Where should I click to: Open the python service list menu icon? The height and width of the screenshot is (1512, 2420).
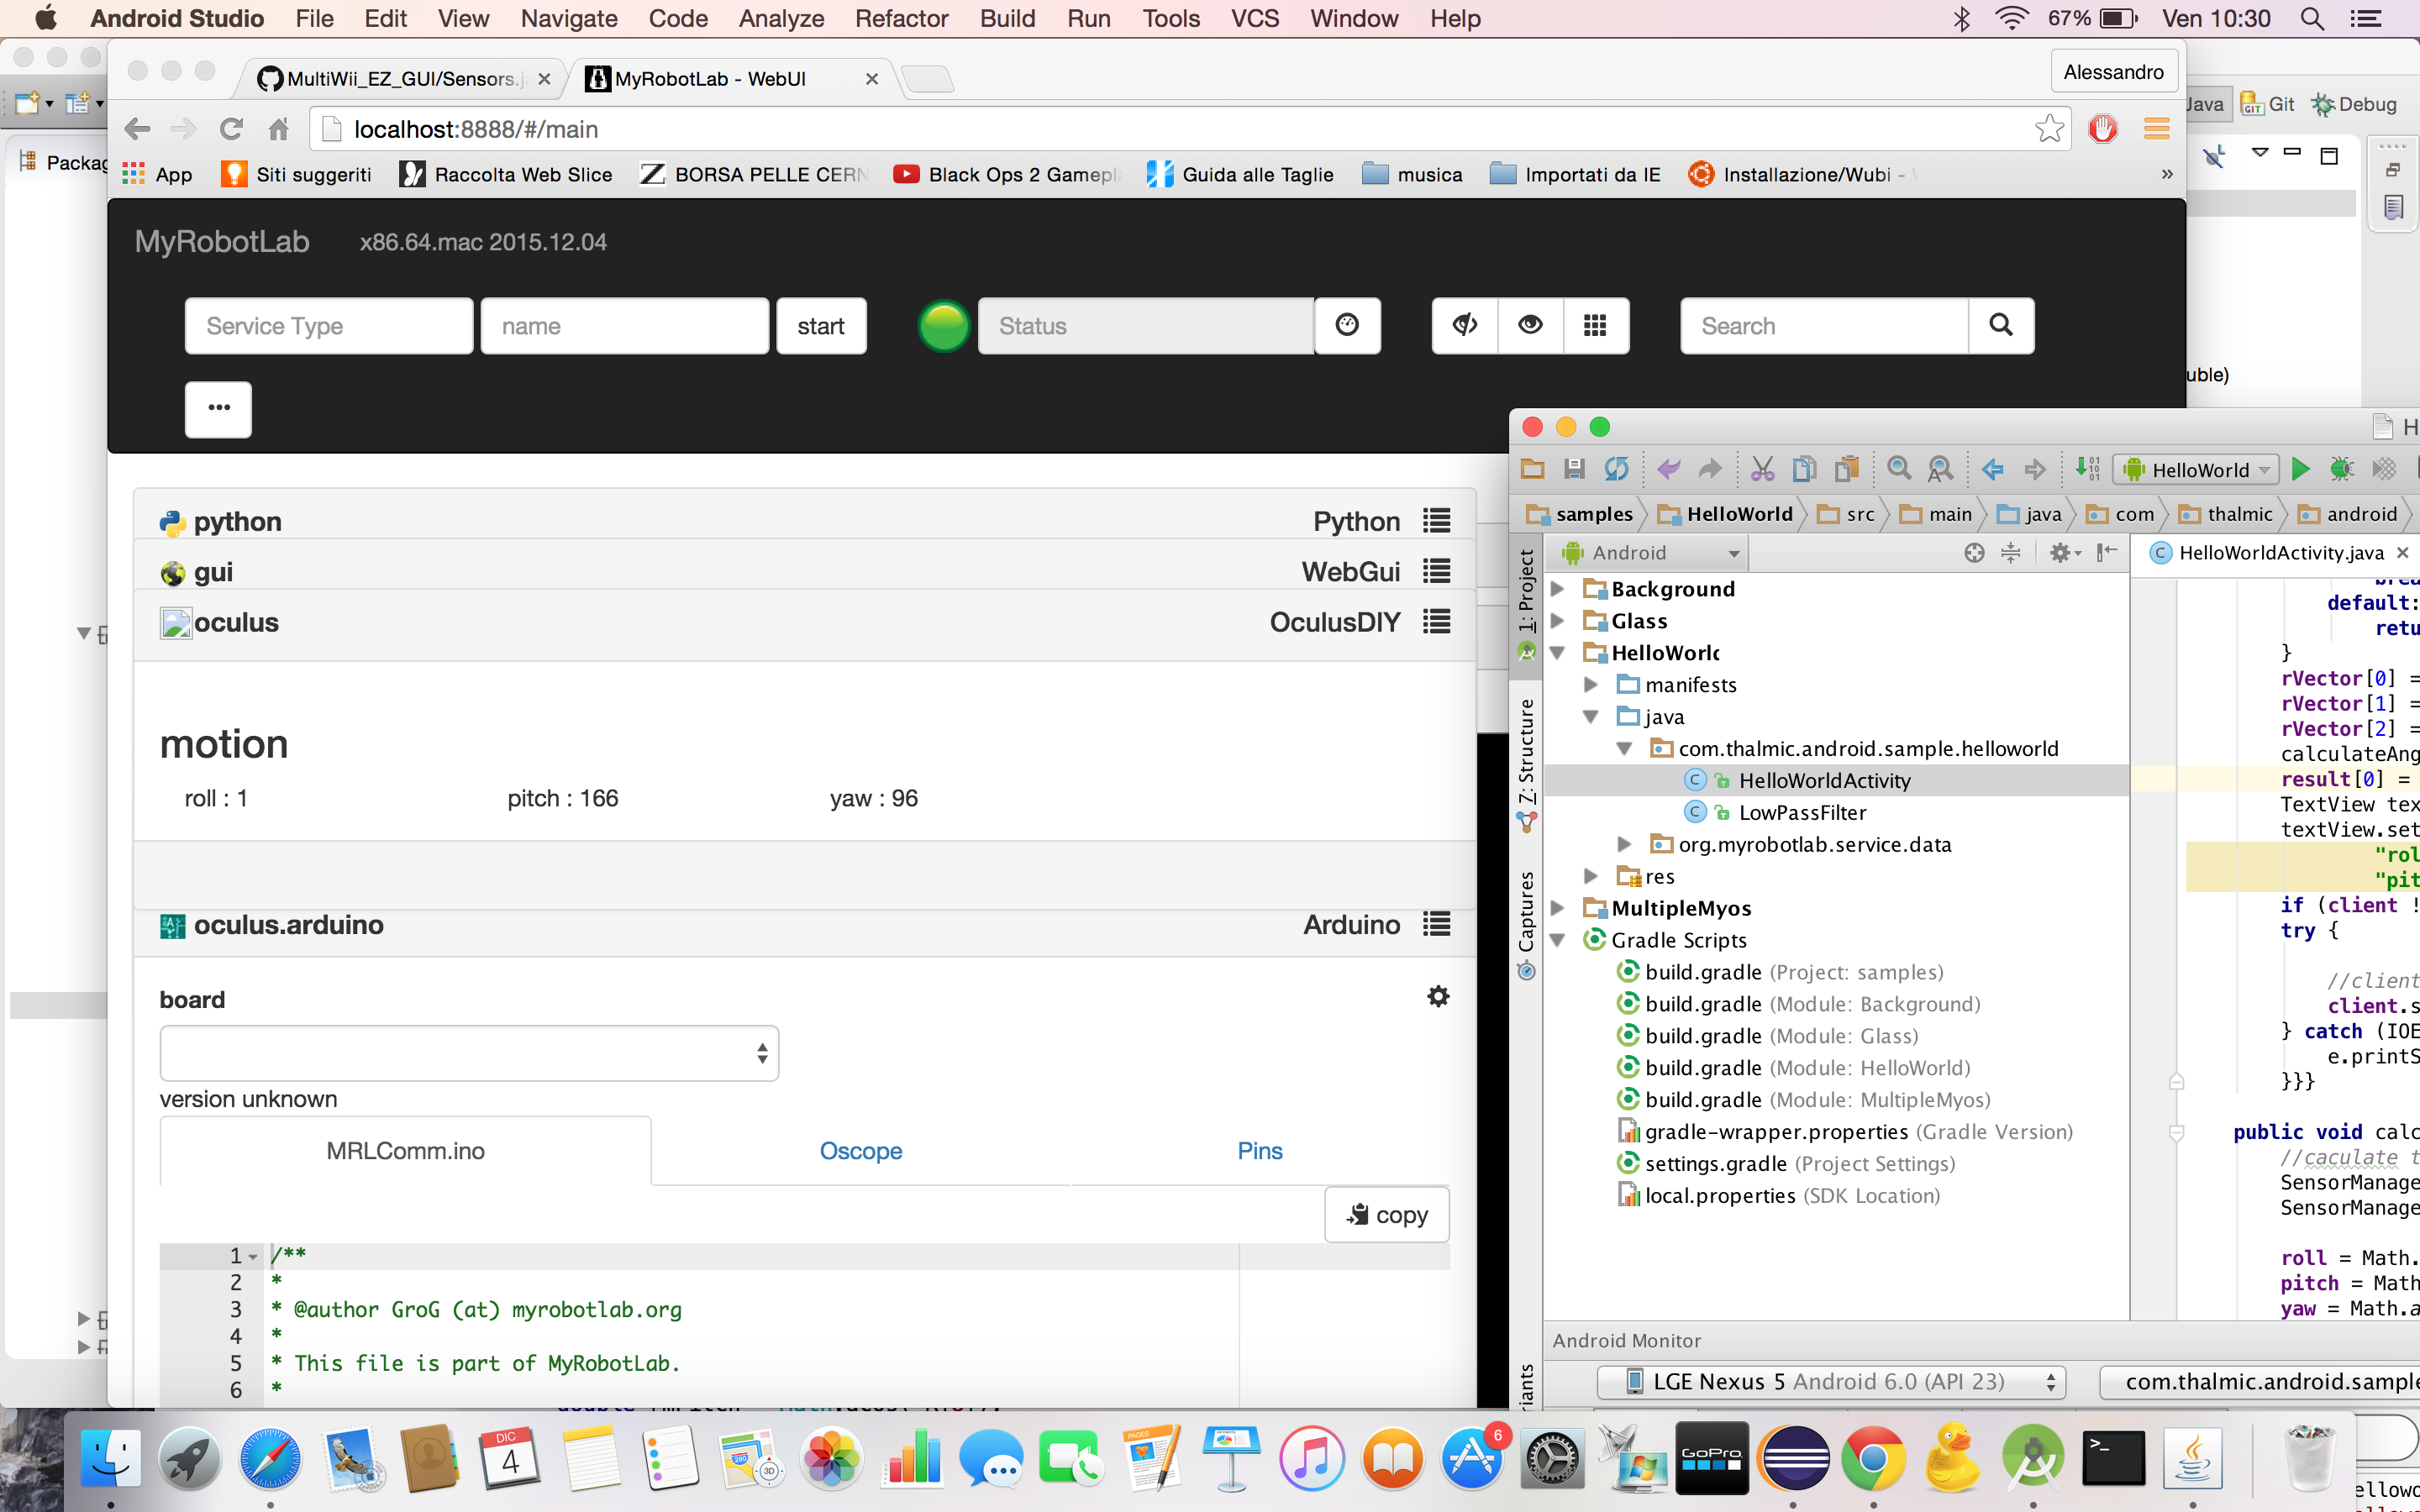pyautogui.click(x=1437, y=521)
